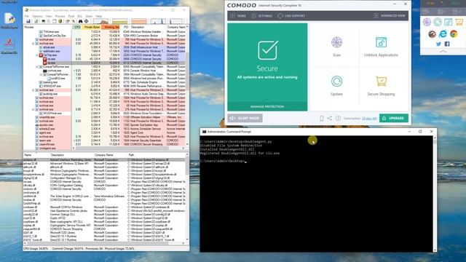Viewport: 466px width, 262px height.
Task: Open Live Support in Comodo top bar
Action: (x=291, y=16)
